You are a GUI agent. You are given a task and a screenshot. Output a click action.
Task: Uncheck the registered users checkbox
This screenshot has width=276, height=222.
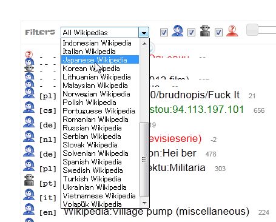coord(164,32)
